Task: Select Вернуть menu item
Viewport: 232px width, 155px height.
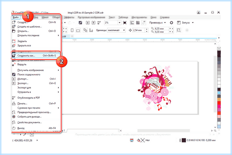Action: click(36, 65)
